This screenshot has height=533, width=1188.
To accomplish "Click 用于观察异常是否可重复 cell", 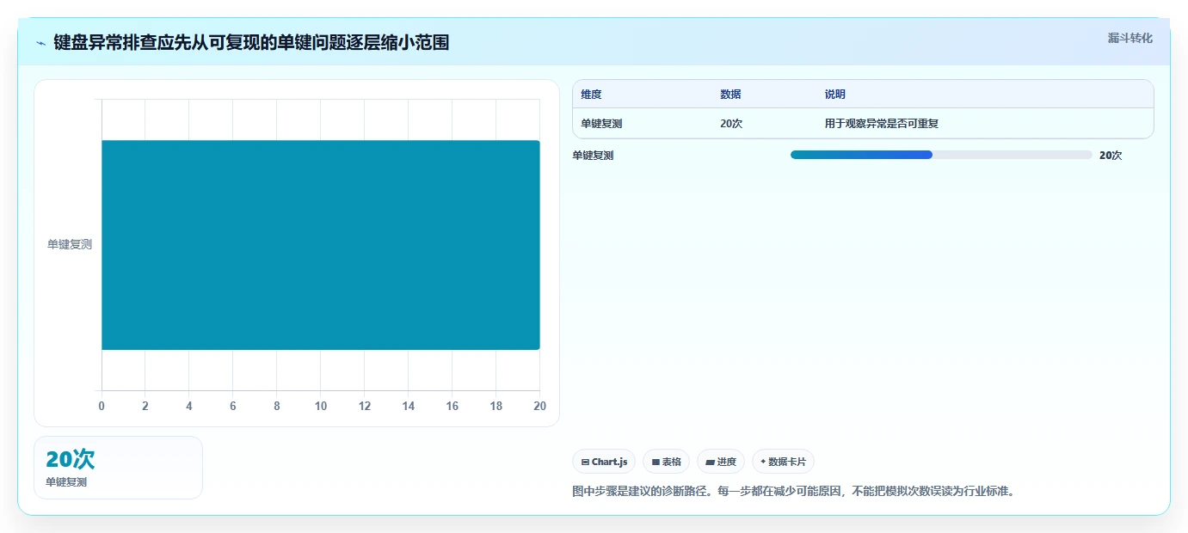I will coord(882,124).
